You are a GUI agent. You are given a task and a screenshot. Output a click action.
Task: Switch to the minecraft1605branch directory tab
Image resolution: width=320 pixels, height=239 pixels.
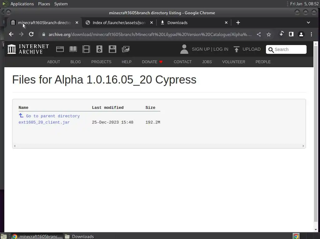tap(44, 23)
